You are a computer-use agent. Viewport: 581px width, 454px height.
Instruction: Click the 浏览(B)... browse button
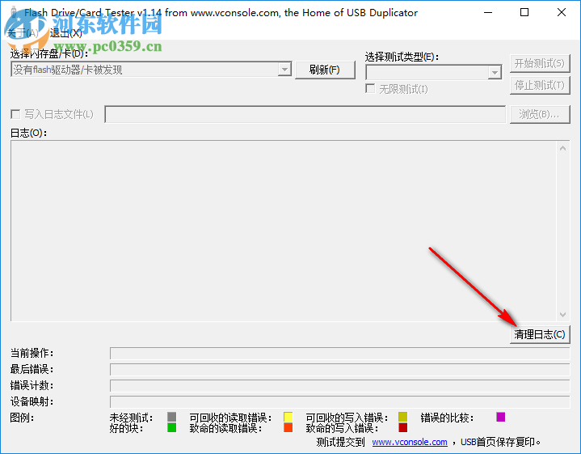[x=540, y=114]
